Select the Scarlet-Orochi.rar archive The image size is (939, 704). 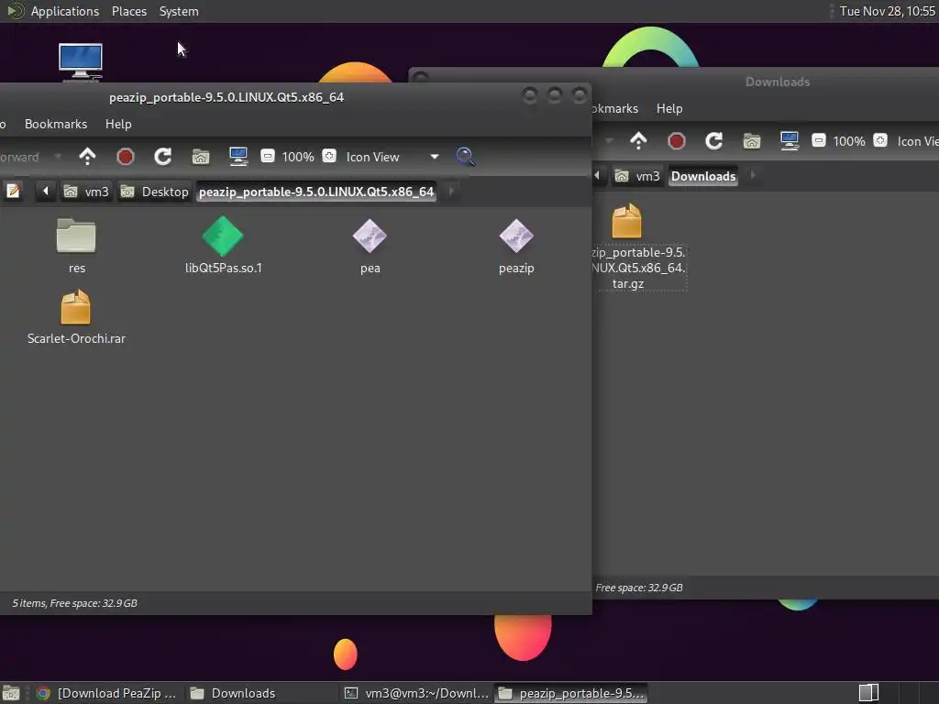click(x=76, y=317)
